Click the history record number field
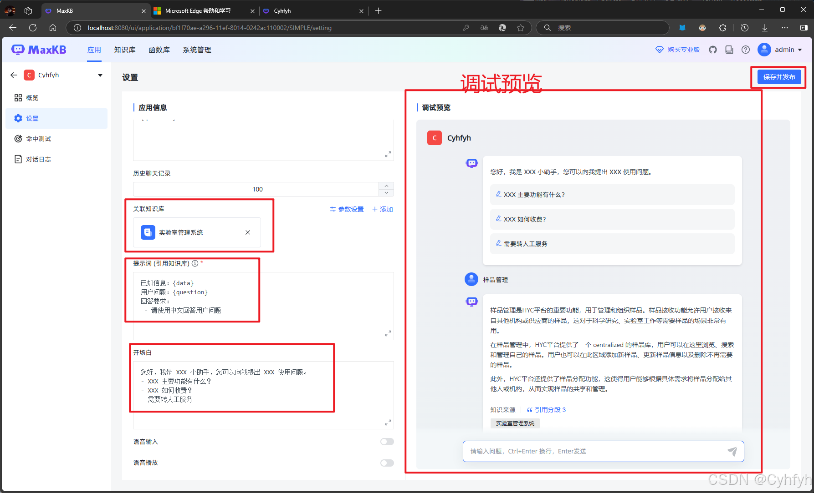 click(x=256, y=189)
